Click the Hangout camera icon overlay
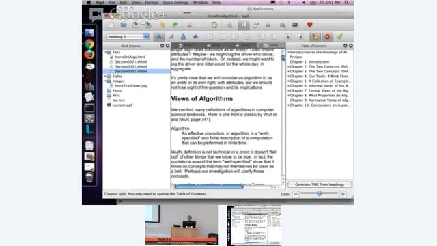437x246 pixels. click(96, 14)
